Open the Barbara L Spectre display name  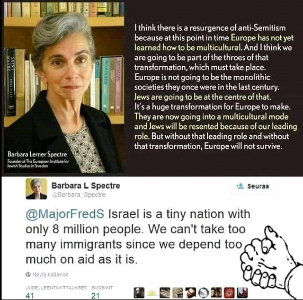point(86,186)
